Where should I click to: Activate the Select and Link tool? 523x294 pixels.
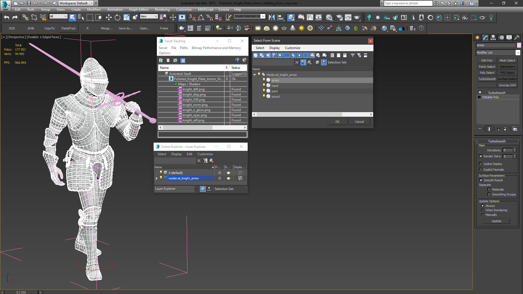(25, 17)
